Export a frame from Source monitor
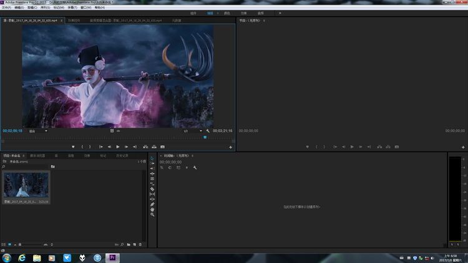The width and height of the screenshot is (468, 263). coord(162,146)
